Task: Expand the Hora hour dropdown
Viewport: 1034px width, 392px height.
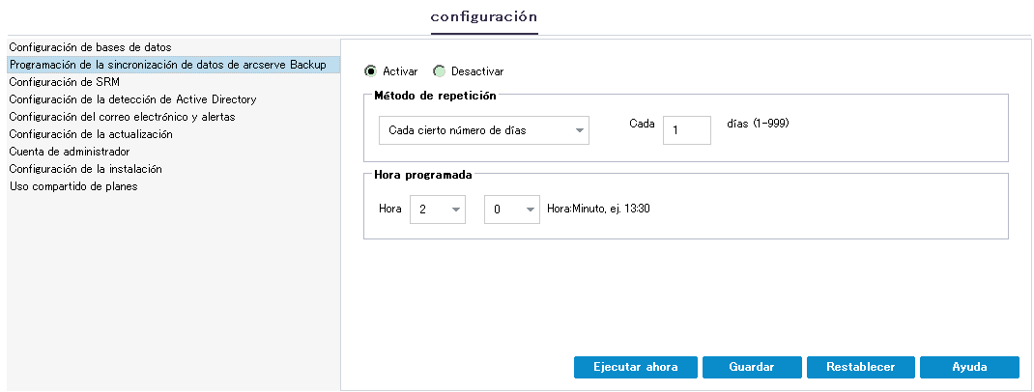Action: pyautogui.click(x=438, y=209)
